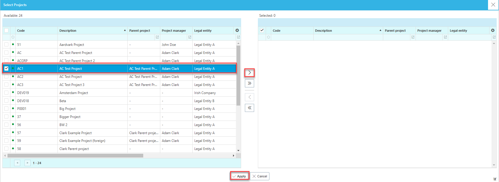The height and width of the screenshot is (182, 499).
Task: Check the box for project P0001
Action: (6, 109)
